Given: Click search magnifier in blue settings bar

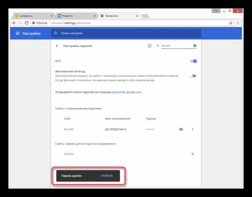Looking at the screenshot, I should click(x=55, y=33).
